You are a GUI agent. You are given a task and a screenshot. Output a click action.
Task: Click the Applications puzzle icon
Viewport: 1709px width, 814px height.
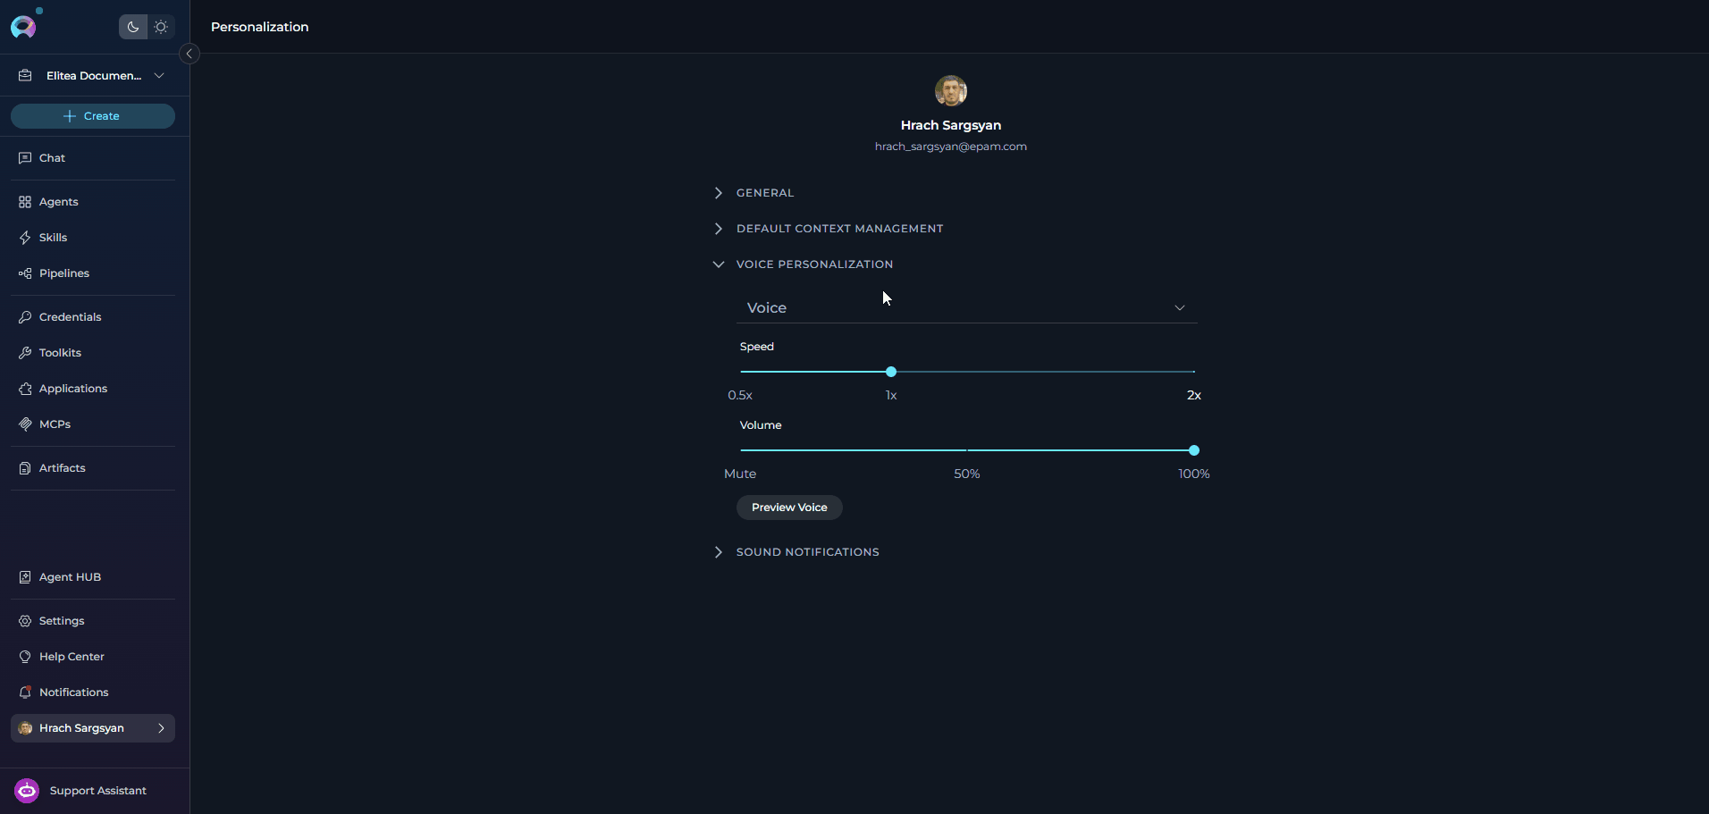pyautogui.click(x=25, y=389)
